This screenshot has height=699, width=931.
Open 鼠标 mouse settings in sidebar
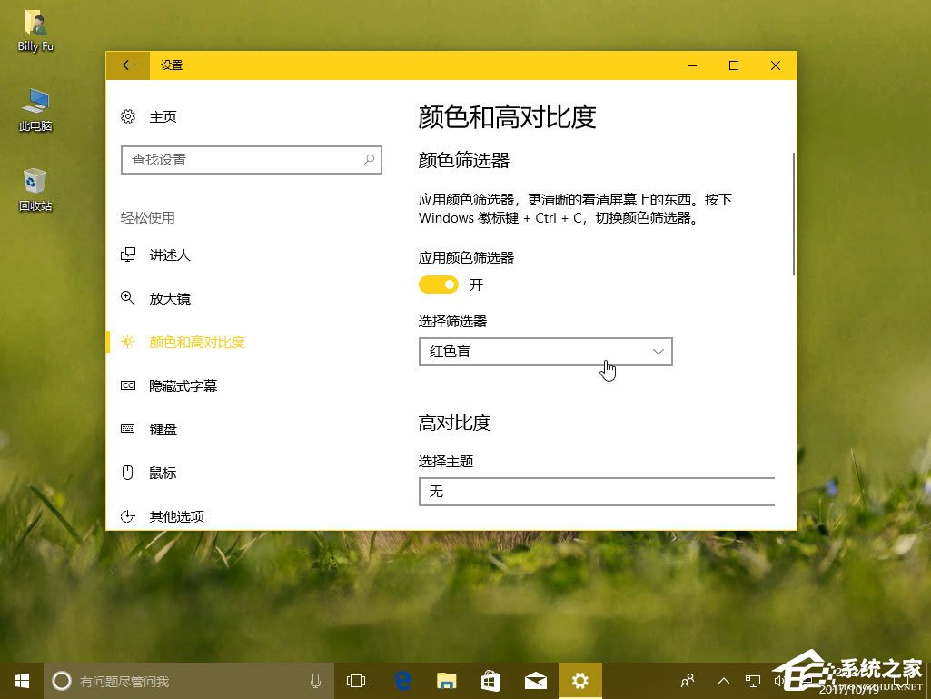pyautogui.click(x=163, y=472)
